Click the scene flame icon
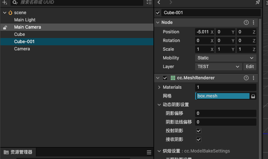This screenshot has width=268, height=159. [11, 13]
